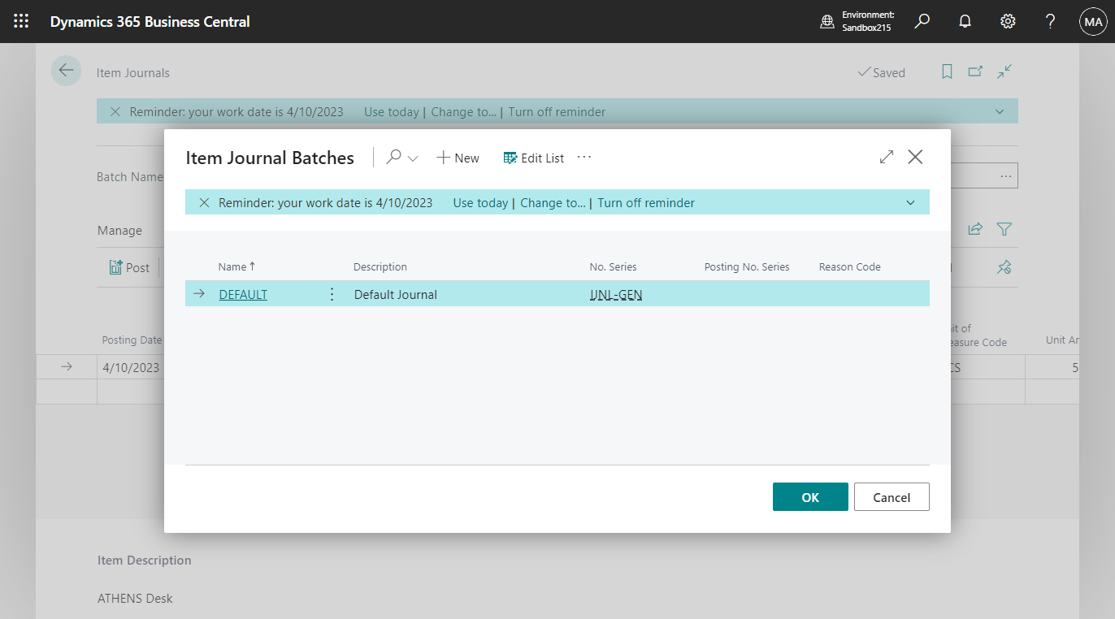Open Help via the question mark icon
Image resolution: width=1115 pixels, height=619 pixels.
coord(1050,21)
